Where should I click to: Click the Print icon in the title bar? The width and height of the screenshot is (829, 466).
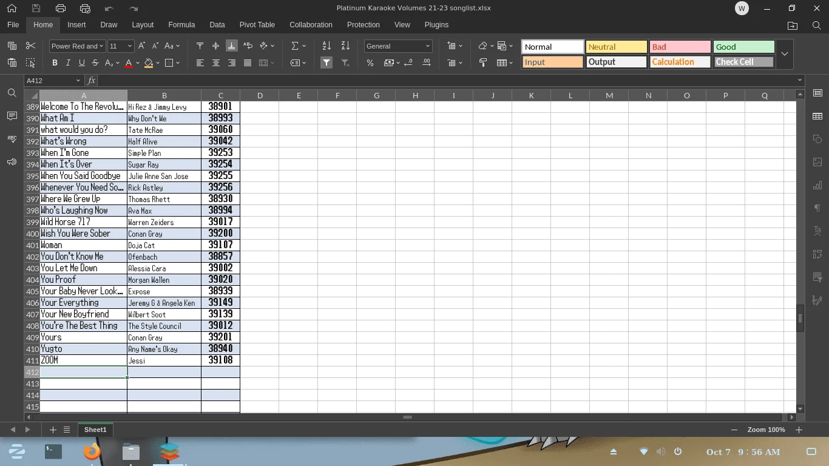(61, 8)
